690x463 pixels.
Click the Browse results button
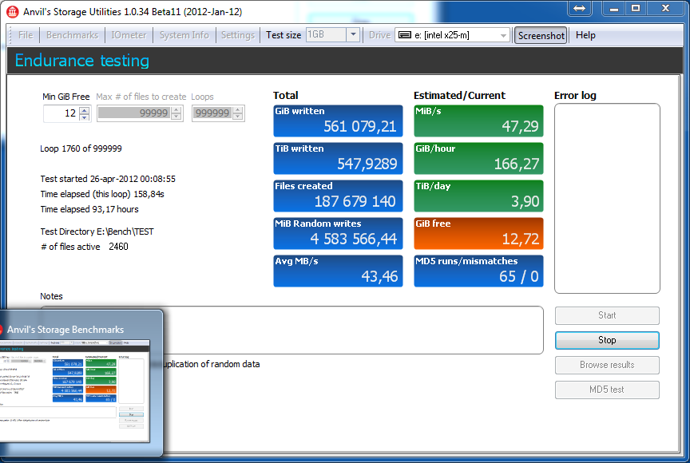pyautogui.click(x=607, y=365)
